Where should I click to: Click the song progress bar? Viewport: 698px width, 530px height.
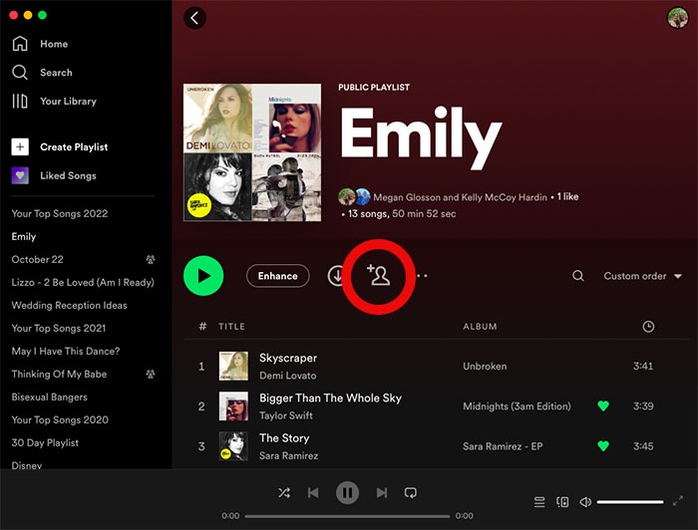click(x=347, y=516)
